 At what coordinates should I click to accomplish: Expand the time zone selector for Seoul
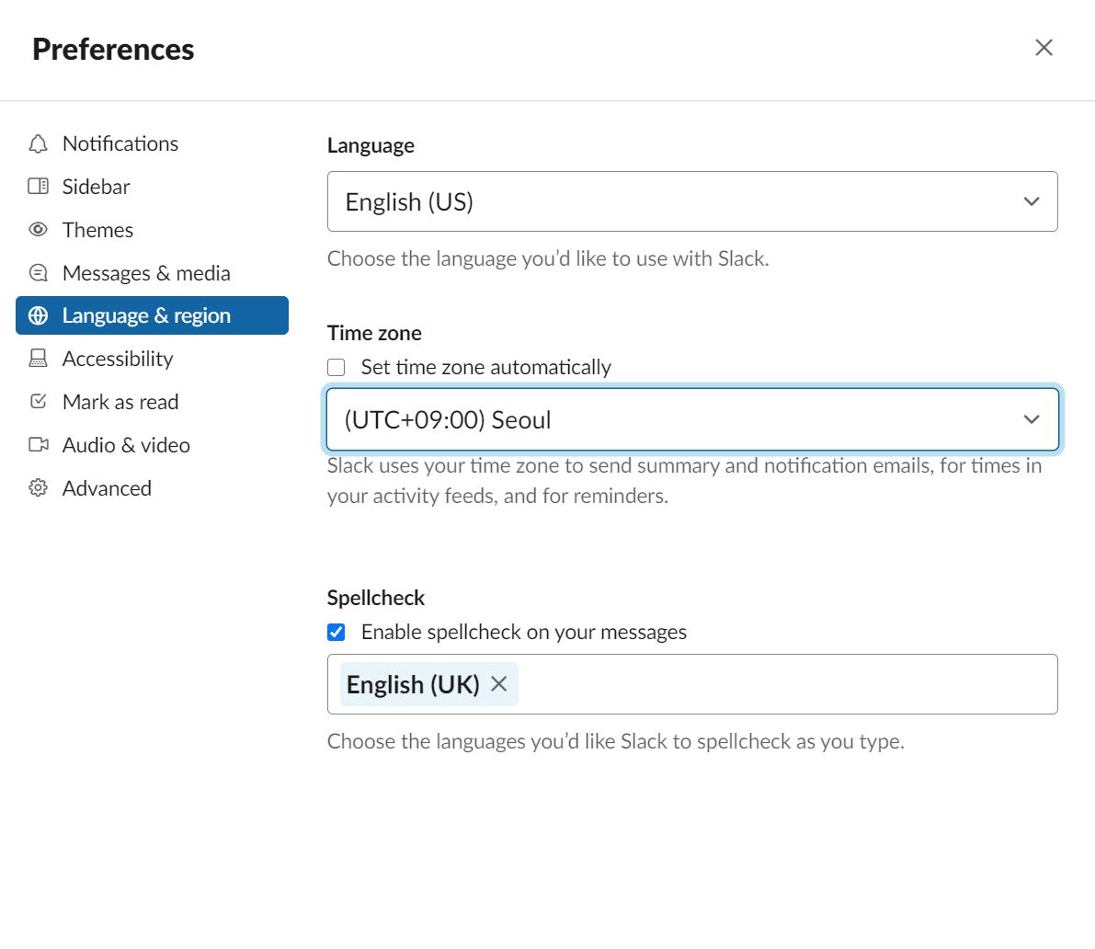click(692, 419)
